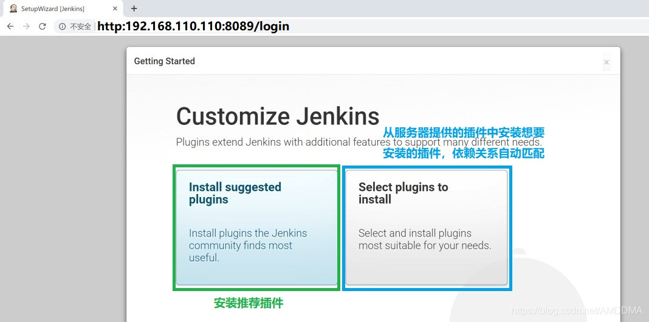Choose Select plugins to install option
Screen dimensions: 649x322
coord(427,227)
